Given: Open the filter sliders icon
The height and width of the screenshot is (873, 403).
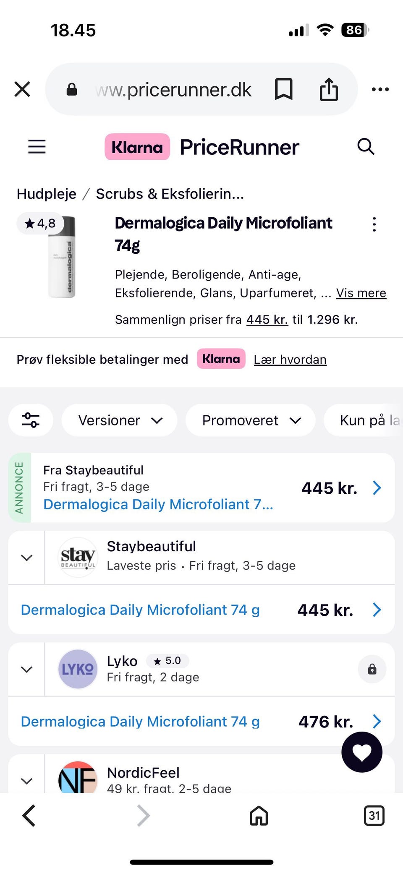Looking at the screenshot, I should click(x=31, y=420).
